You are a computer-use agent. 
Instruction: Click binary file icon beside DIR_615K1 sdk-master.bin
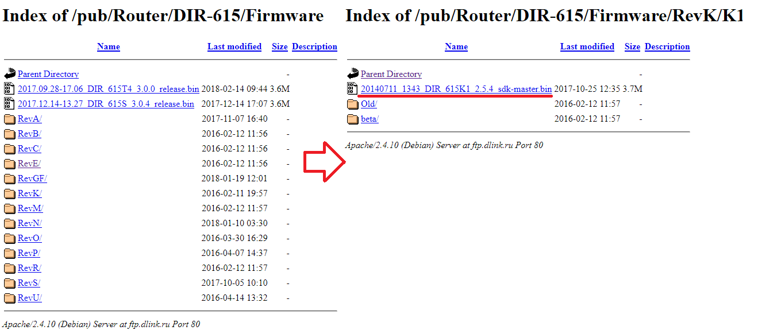click(x=352, y=88)
